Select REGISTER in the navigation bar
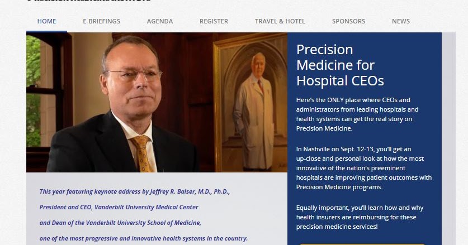Screen dimensions: 468x245 214,21
